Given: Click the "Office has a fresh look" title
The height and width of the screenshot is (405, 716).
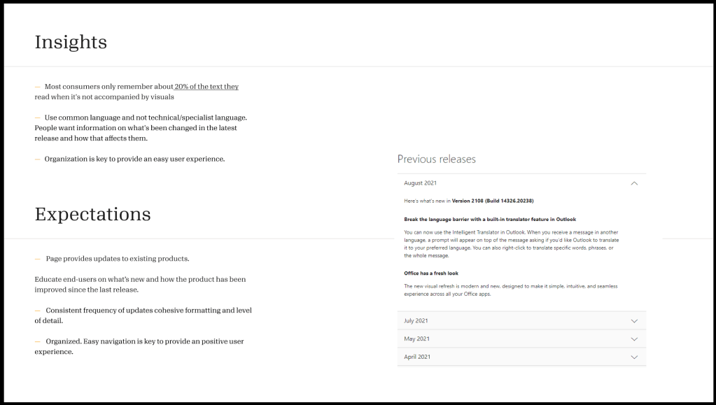Looking at the screenshot, I should tap(431, 273).
